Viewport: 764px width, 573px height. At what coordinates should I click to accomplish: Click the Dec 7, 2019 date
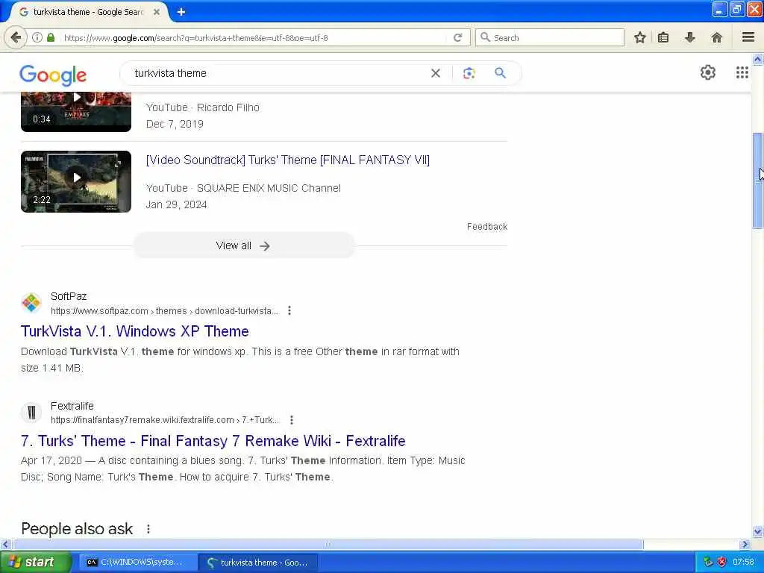(175, 124)
